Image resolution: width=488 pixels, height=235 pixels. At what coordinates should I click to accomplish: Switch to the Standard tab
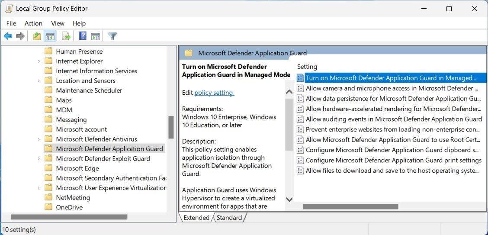pyautogui.click(x=229, y=218)
